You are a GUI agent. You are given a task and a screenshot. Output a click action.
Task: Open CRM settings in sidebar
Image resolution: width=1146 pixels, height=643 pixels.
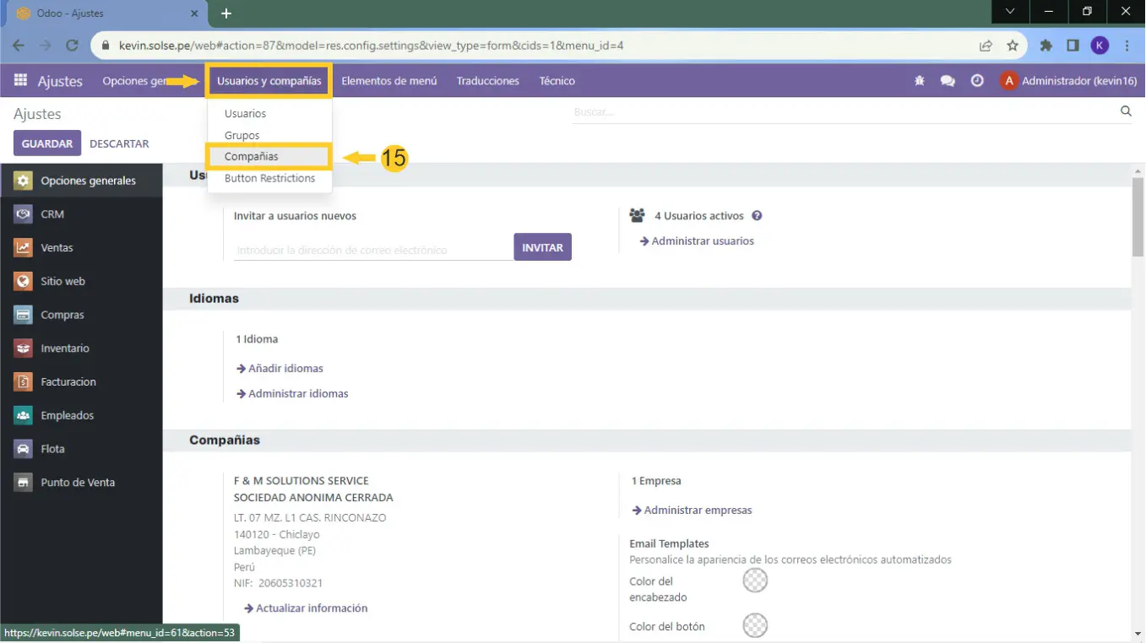click(x=52, y=214)
